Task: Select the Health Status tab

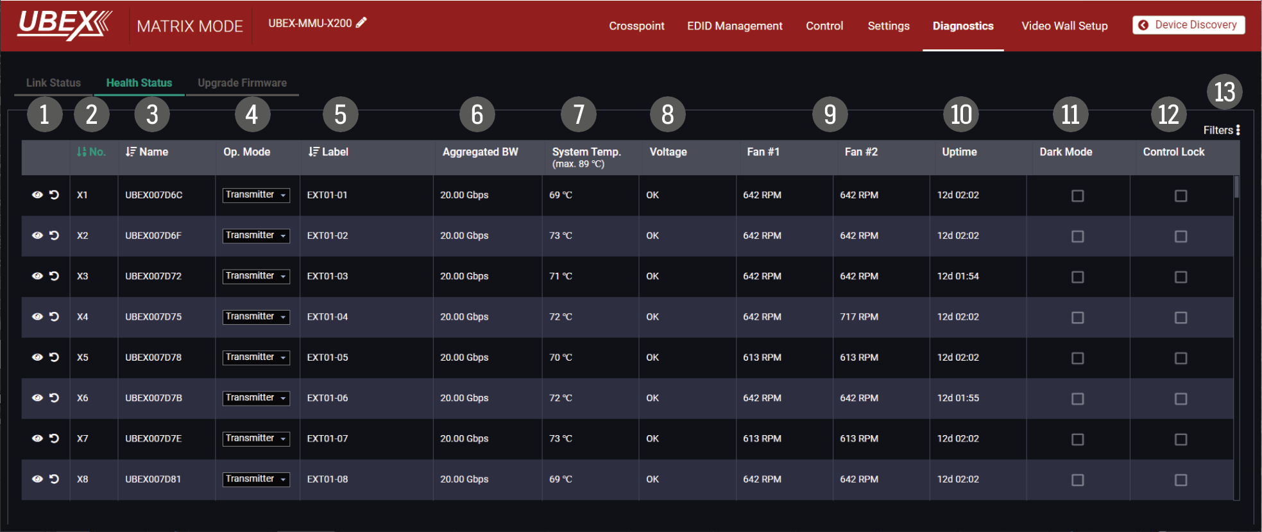Action: pos(139,83)
